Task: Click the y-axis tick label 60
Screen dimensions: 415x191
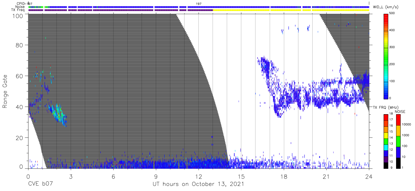Action: (x=20, y=76)
